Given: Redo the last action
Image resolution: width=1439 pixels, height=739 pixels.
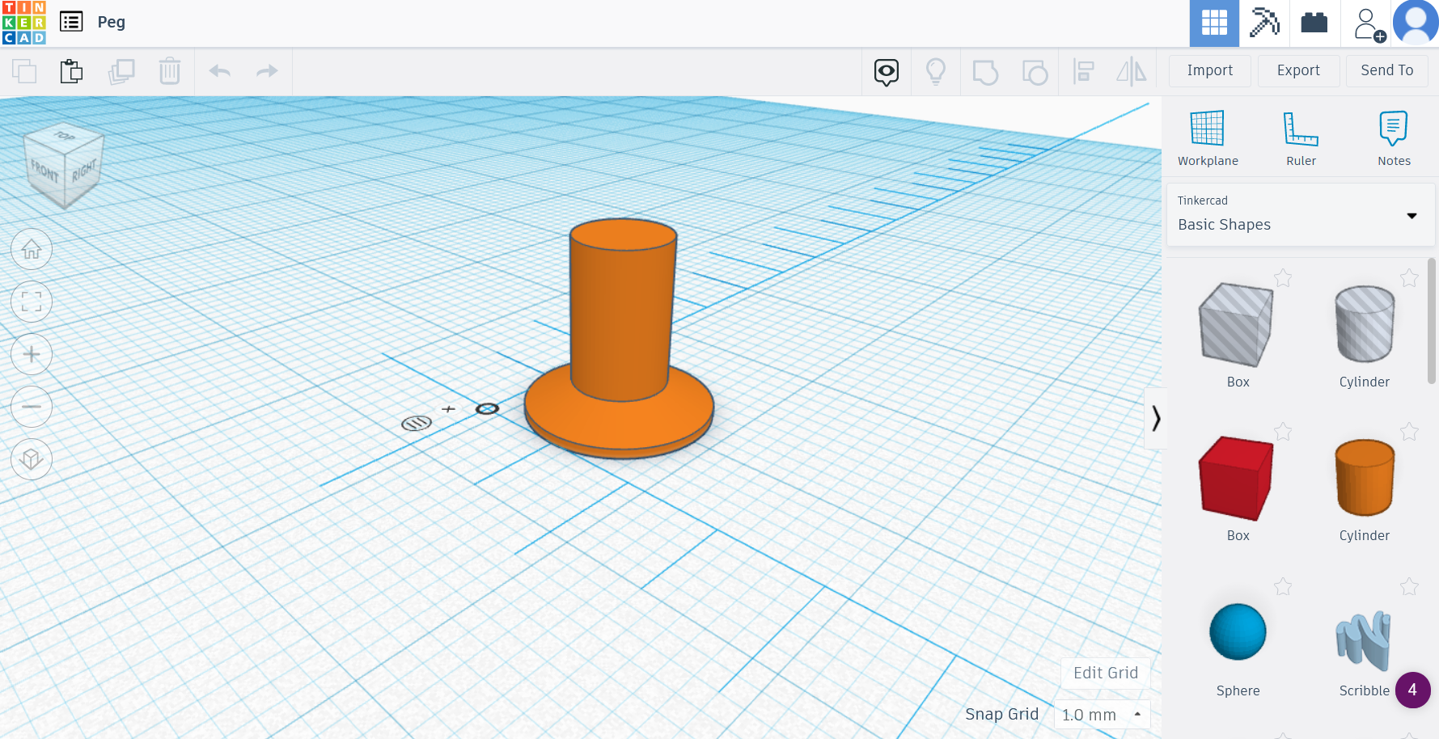Looking at the screenshot, I should coord(267,71).
